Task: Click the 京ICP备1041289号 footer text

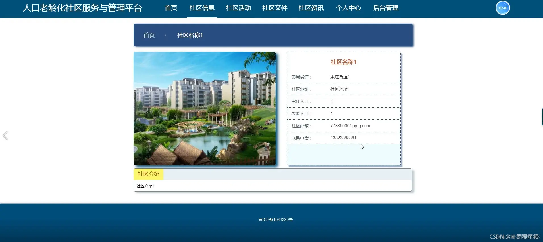Action: click(276, 220)
